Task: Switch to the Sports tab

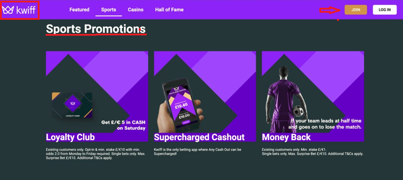Action: click(x=108, y=10)
